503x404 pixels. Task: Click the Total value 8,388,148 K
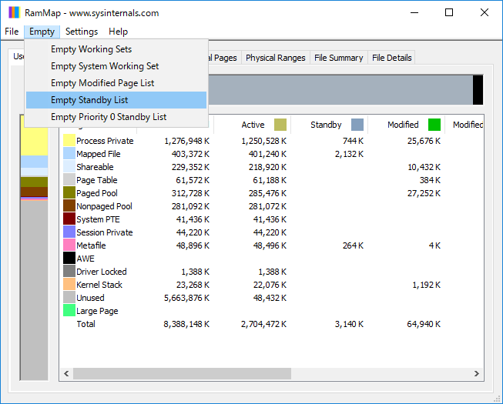click(x=186, y=324)
